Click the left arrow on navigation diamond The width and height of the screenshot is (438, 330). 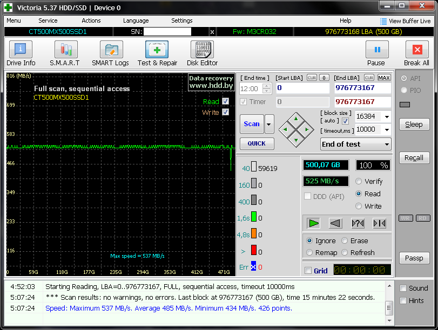tap(285, 129)
